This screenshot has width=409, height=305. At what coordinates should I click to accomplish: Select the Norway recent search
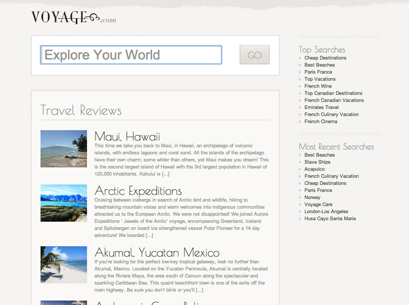(312, 198)
